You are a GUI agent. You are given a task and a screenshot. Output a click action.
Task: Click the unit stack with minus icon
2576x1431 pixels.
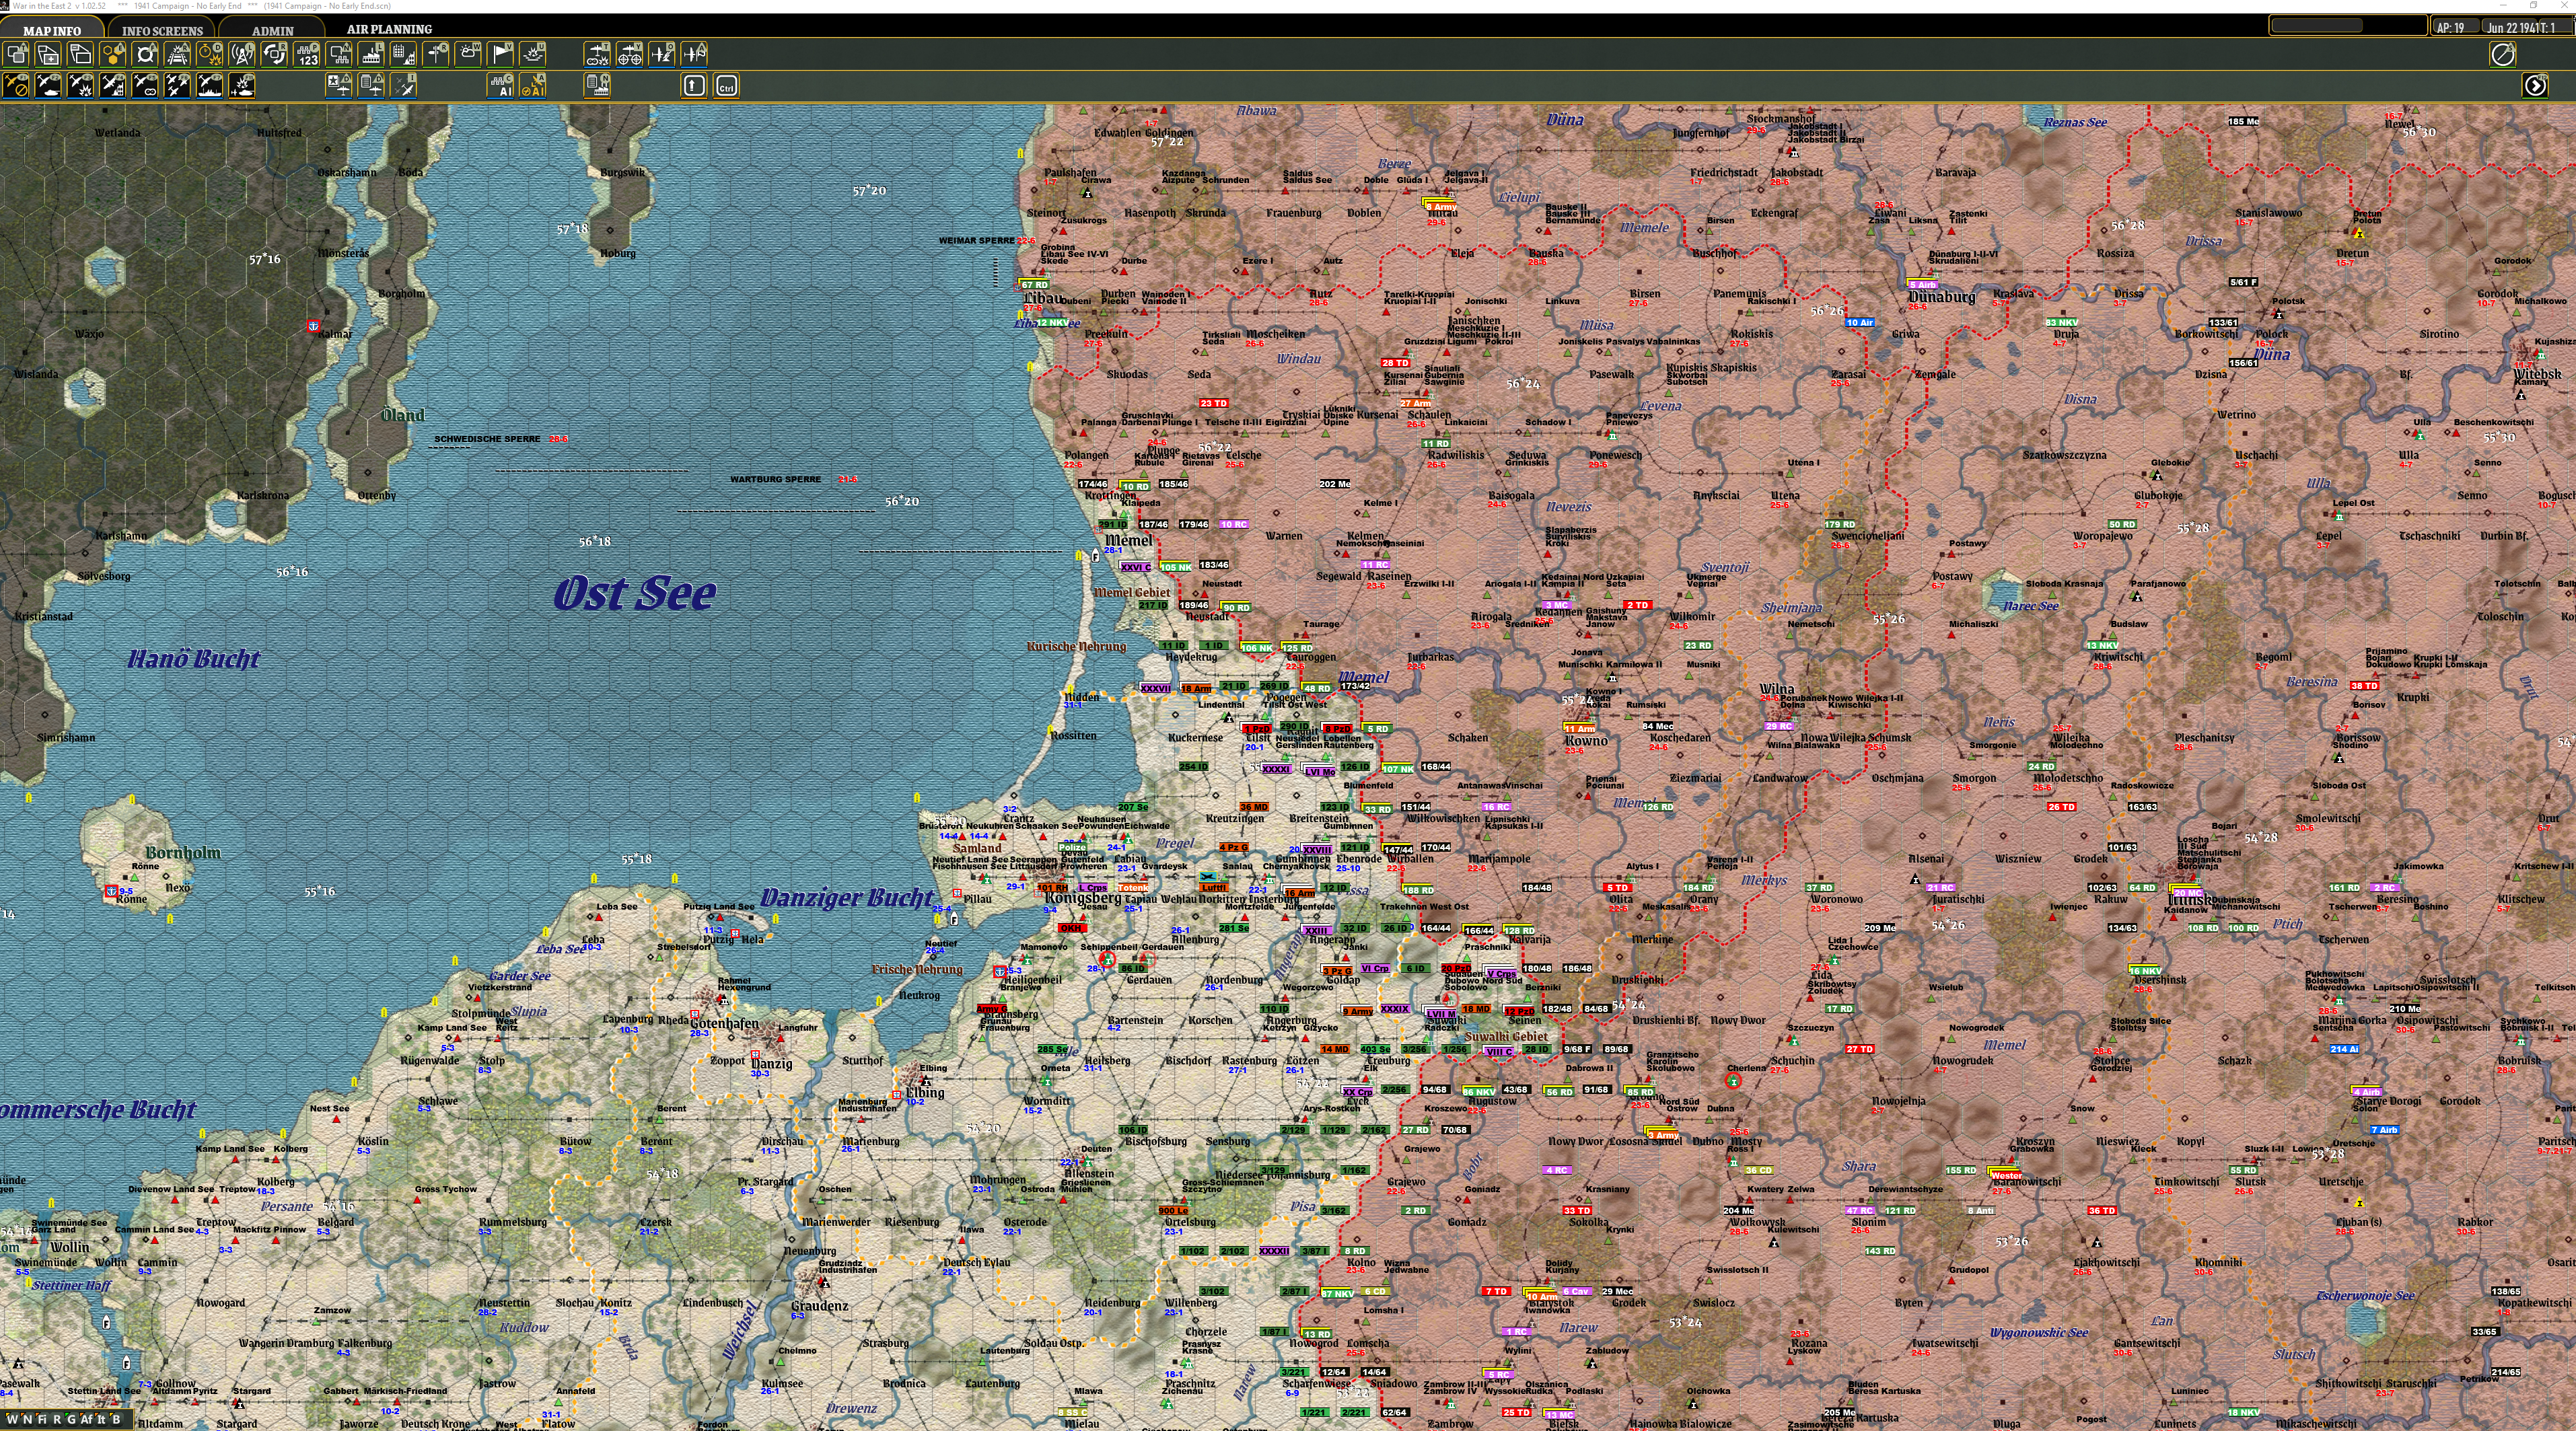(81, 54)
